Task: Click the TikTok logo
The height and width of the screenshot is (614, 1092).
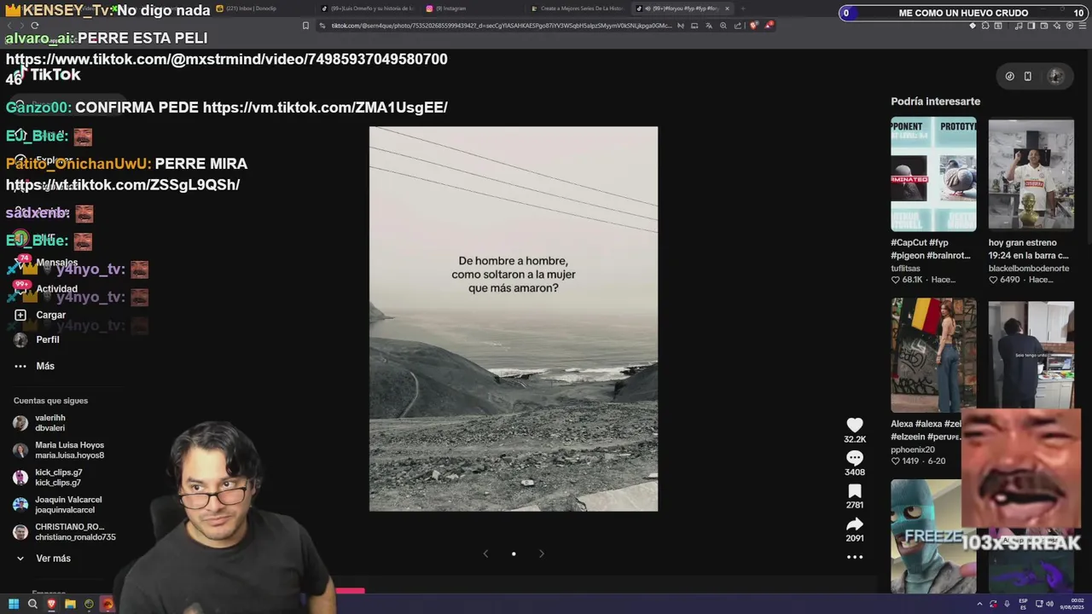Action: 49,75
